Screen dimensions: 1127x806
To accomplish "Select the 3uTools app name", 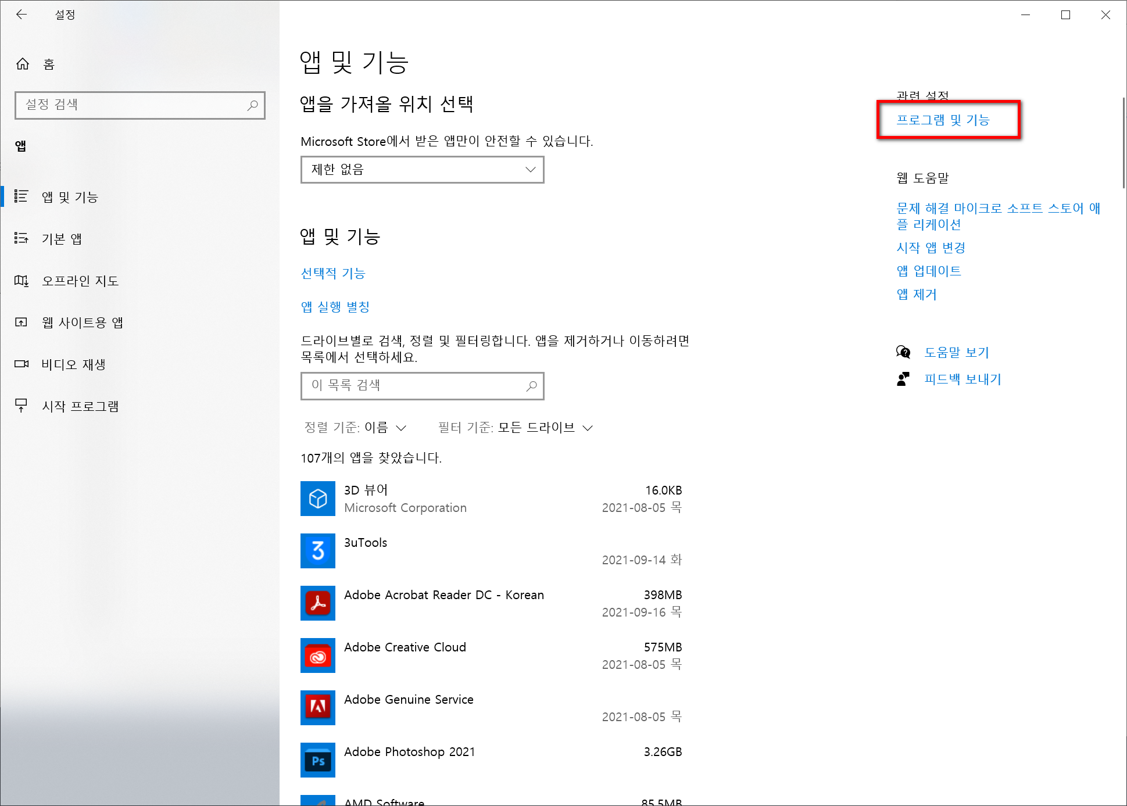I will pyautogui.click(x=366, y=542).
